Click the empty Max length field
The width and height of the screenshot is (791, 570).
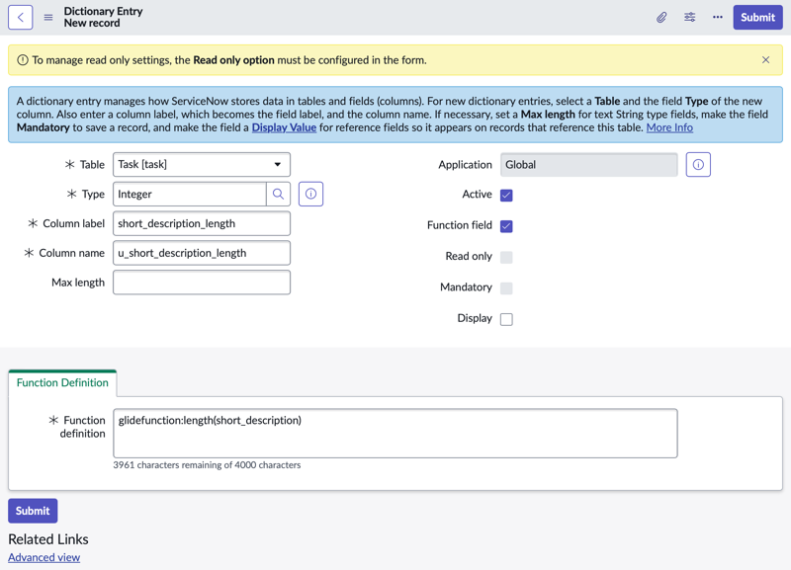click(202, 283)
